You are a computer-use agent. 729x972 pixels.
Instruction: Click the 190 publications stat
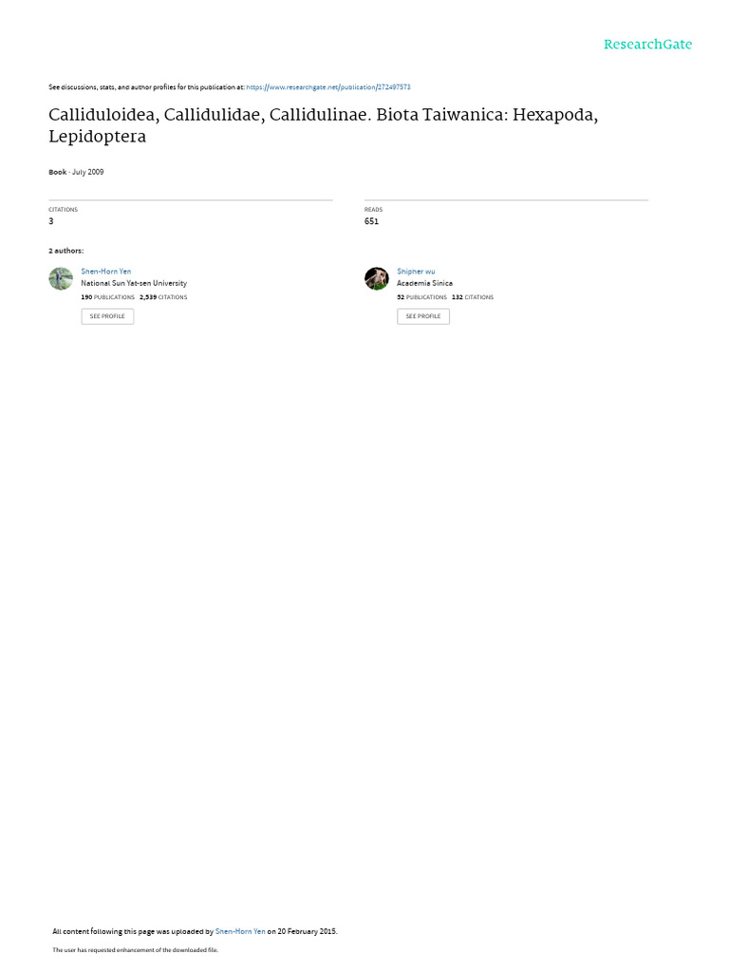click(108, 297)
